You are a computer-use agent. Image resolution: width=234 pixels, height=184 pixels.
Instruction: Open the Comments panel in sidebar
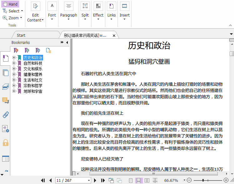[x=5, y=100]
